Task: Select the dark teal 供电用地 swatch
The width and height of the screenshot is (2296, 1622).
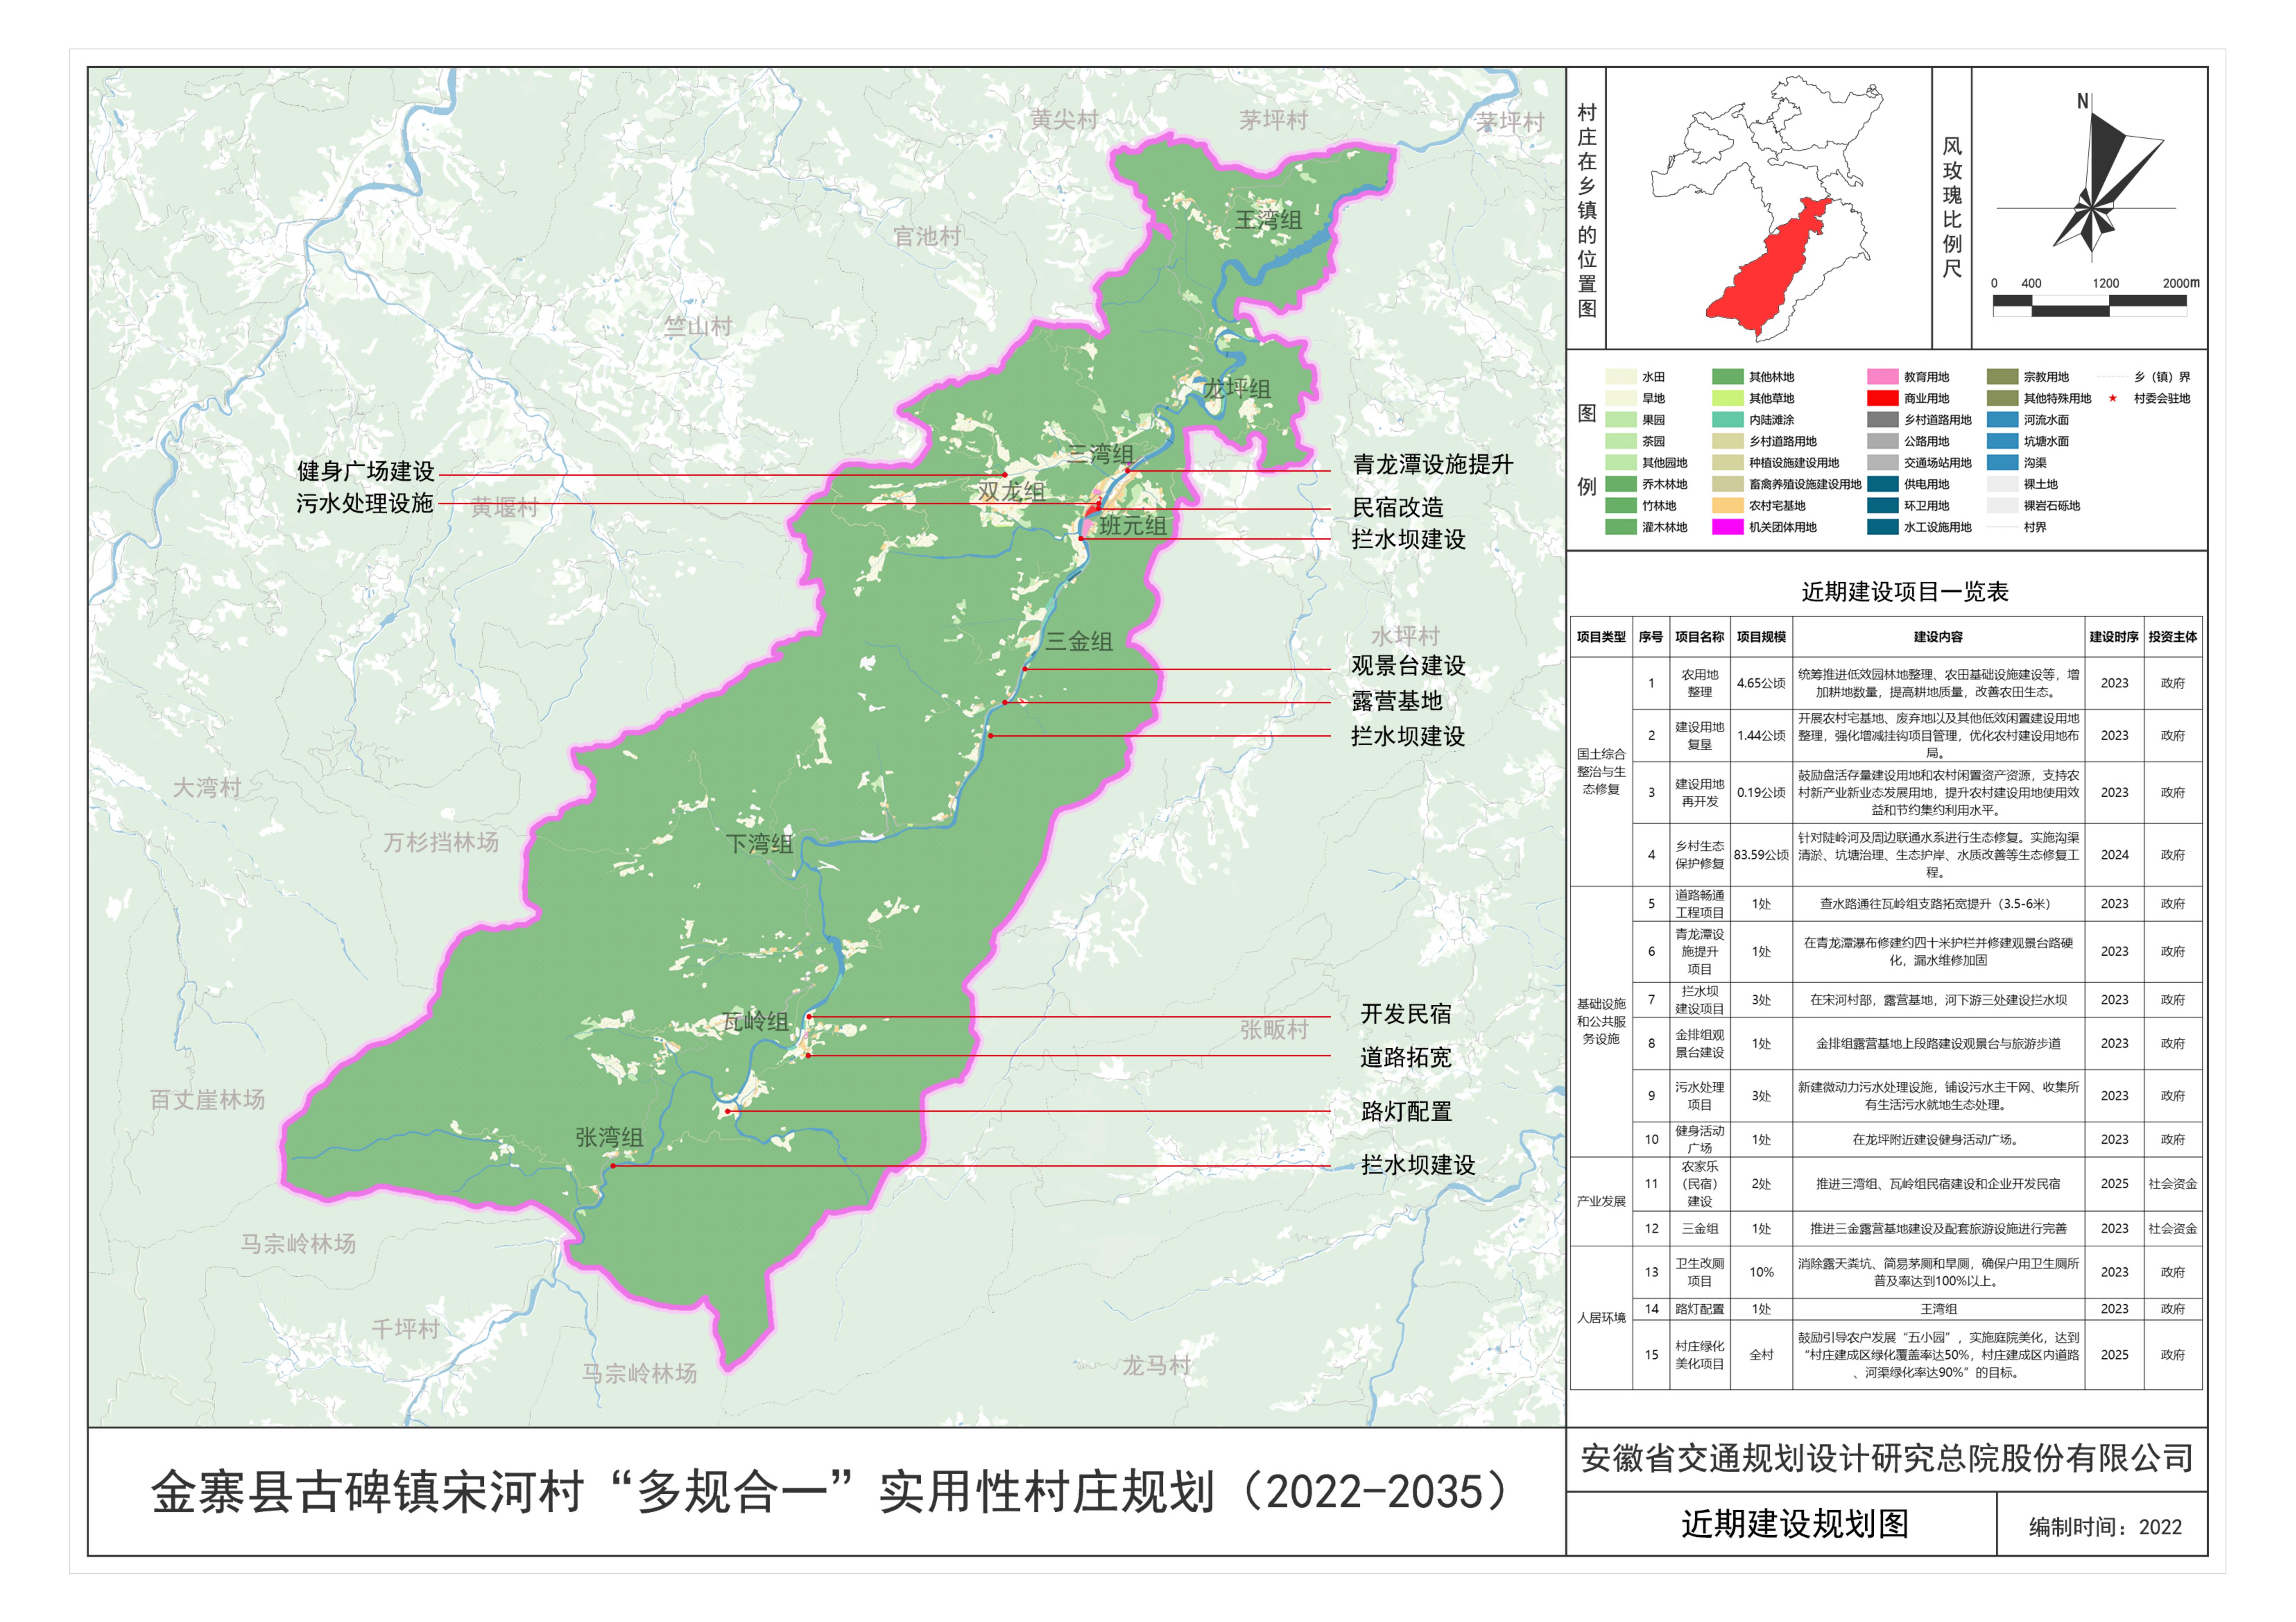Action: pyautogui.click(x=1883, y=484)
